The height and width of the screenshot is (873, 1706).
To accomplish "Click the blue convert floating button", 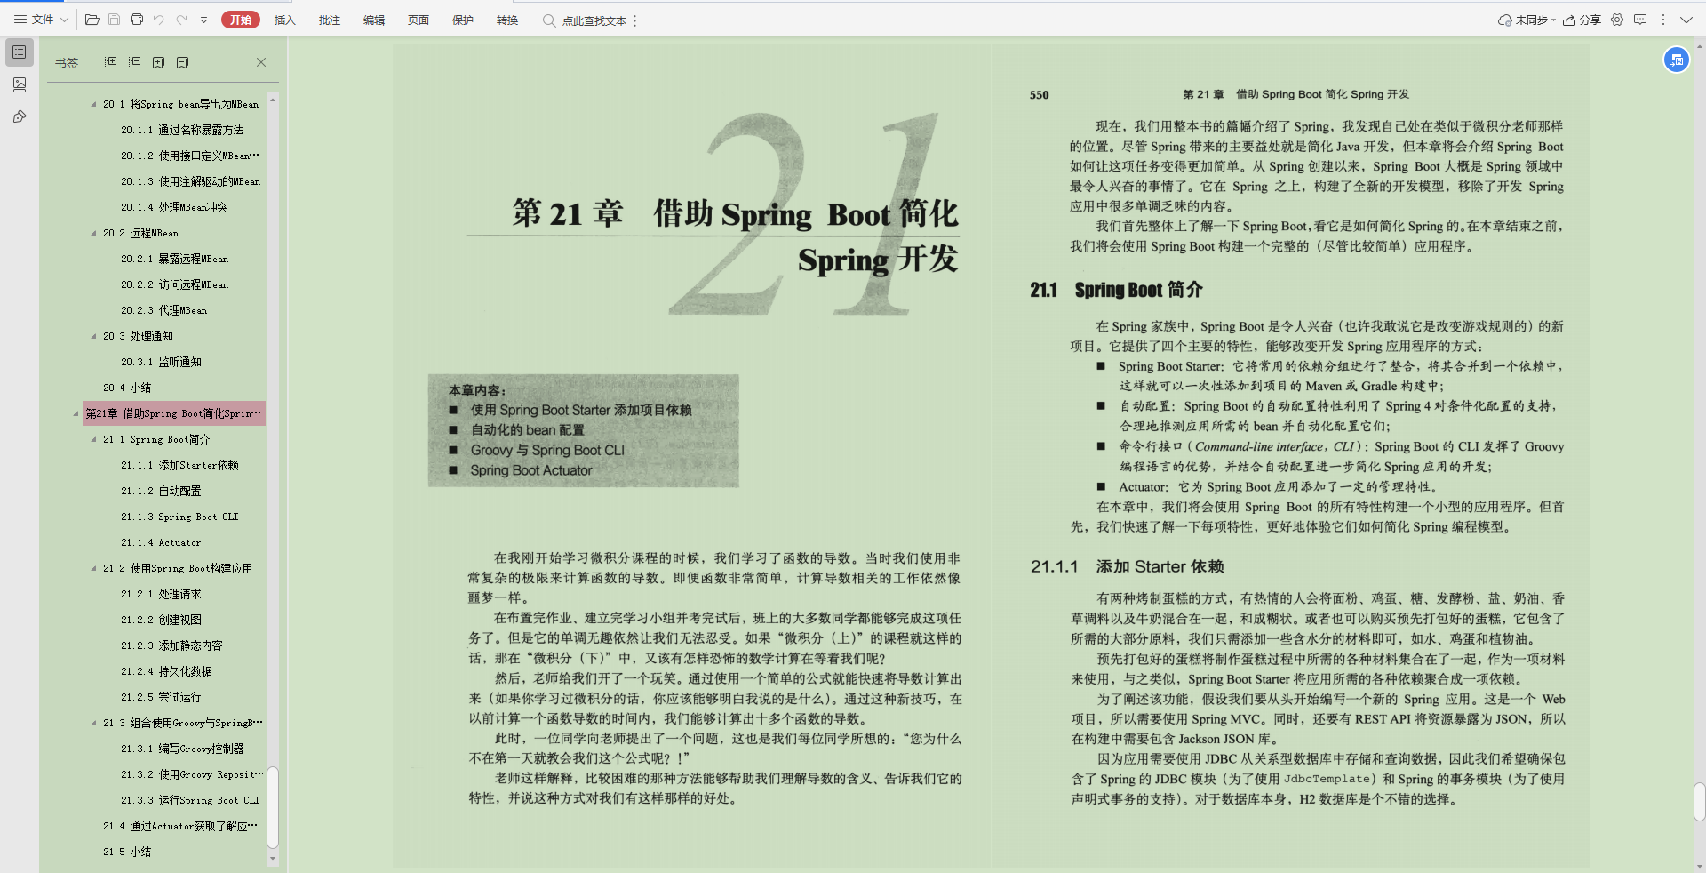I will [1677, 60].
